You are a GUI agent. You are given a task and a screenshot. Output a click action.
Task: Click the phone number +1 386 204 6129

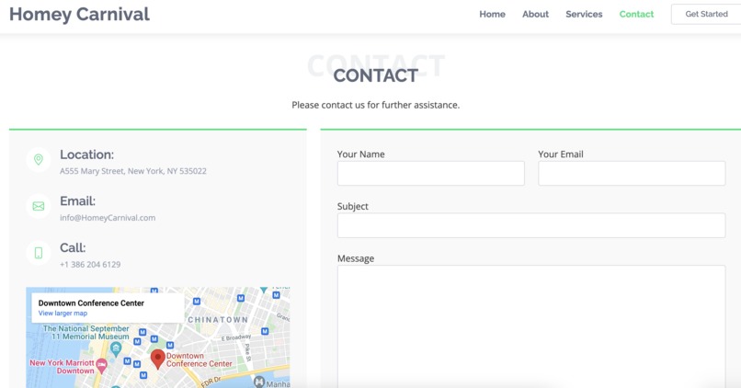tap(90, 265)
